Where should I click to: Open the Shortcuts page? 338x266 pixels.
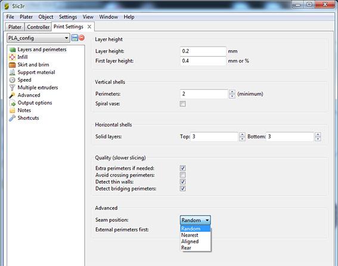(x=28, y=118)
